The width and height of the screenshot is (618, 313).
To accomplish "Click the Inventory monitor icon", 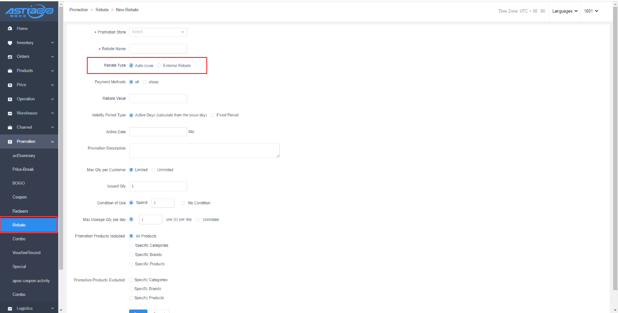I will tap(10, 43).
